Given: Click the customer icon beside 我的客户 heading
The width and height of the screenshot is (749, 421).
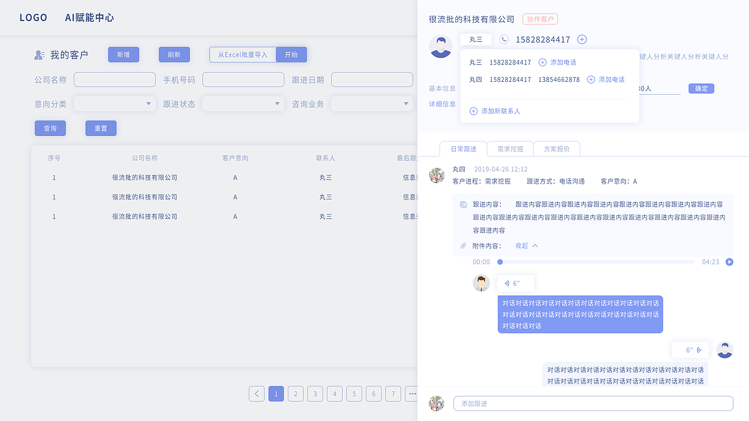Looking at the screenshot, I should (39, 54).
